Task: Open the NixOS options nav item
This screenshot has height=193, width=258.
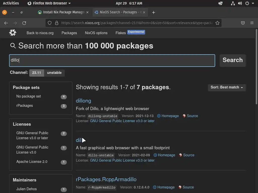Action: [96, 33]
